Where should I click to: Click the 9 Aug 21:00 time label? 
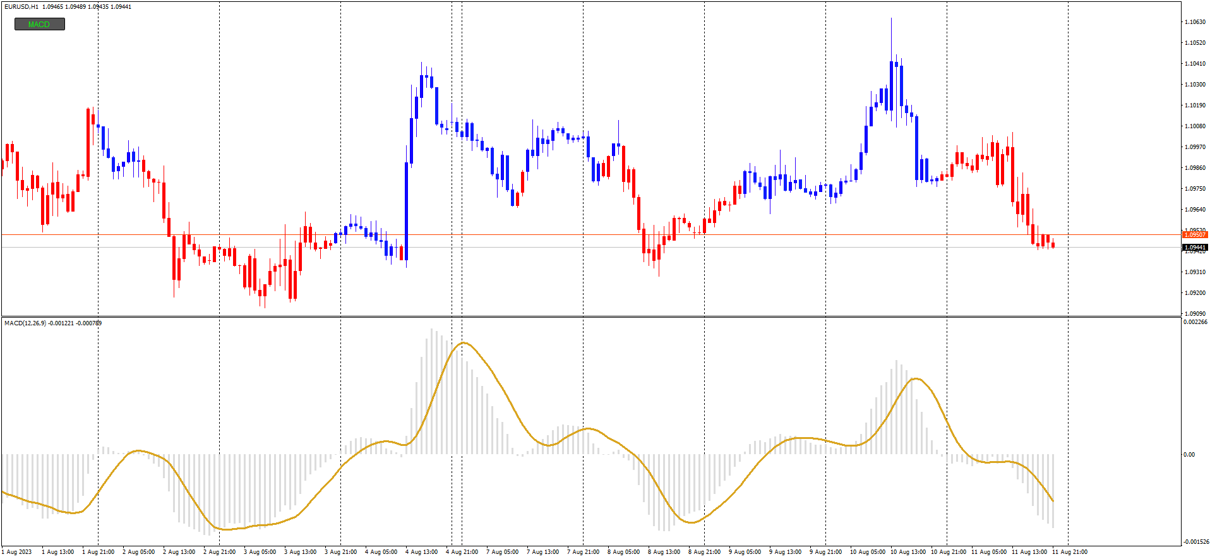click(x=825, y=552)
